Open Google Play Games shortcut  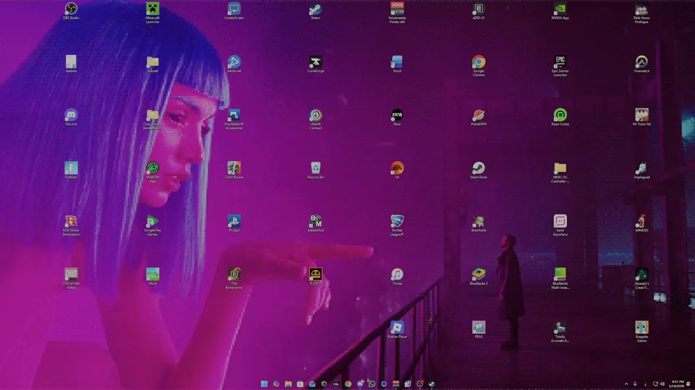153,225
